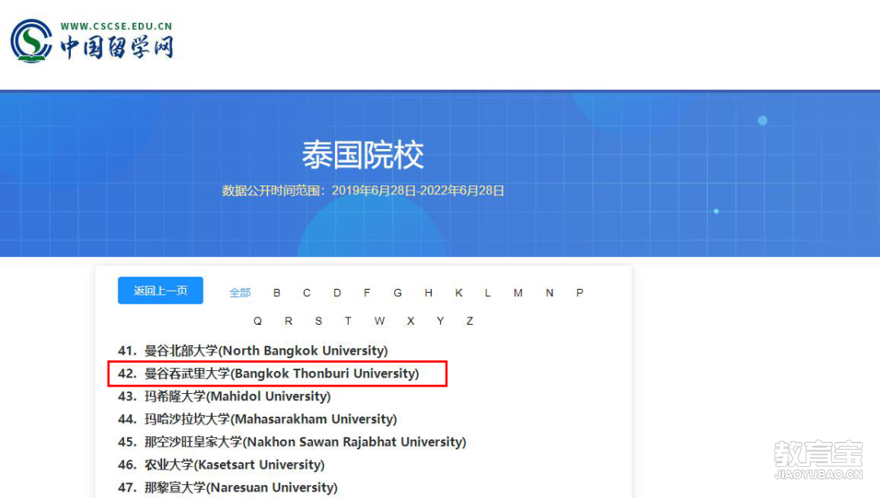
Task: Filter universities by letter H
Action: pos(429,292)
